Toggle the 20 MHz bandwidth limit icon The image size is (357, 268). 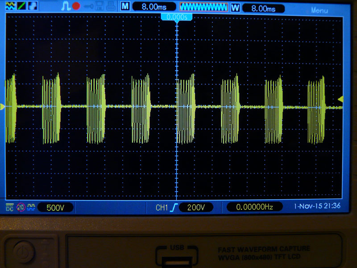click(x=21, y=207)
